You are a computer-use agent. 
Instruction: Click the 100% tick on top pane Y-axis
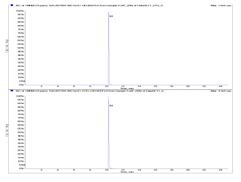pyautogui.click(x=20, y=11)
